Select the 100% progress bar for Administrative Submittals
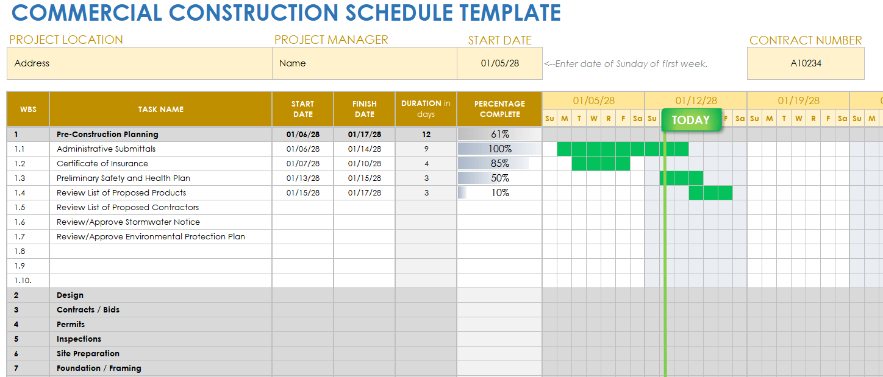The image size is (883, 377). (499, 149)
